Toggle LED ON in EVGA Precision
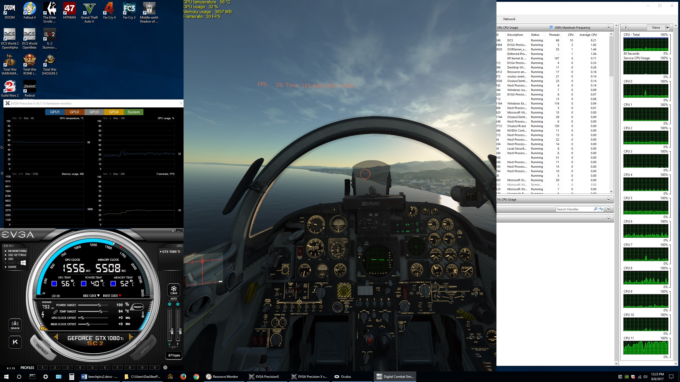Image resolution: width=680 pixels, height=382 pixels. point(56,296)
